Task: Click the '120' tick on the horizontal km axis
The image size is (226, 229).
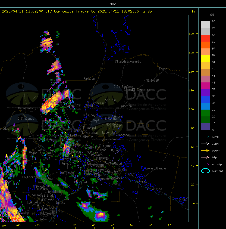Action: pyautogui.click(x=169, y=225)
